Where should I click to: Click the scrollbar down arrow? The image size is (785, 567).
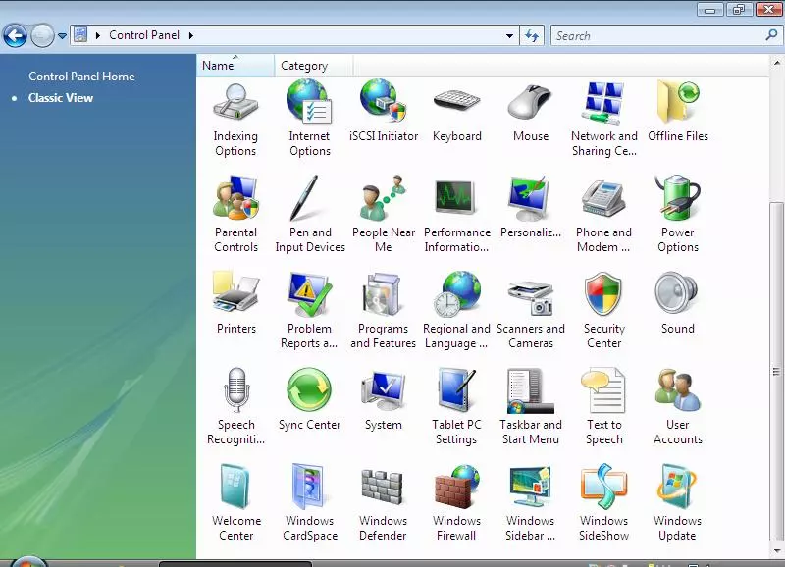pos(776,550)
